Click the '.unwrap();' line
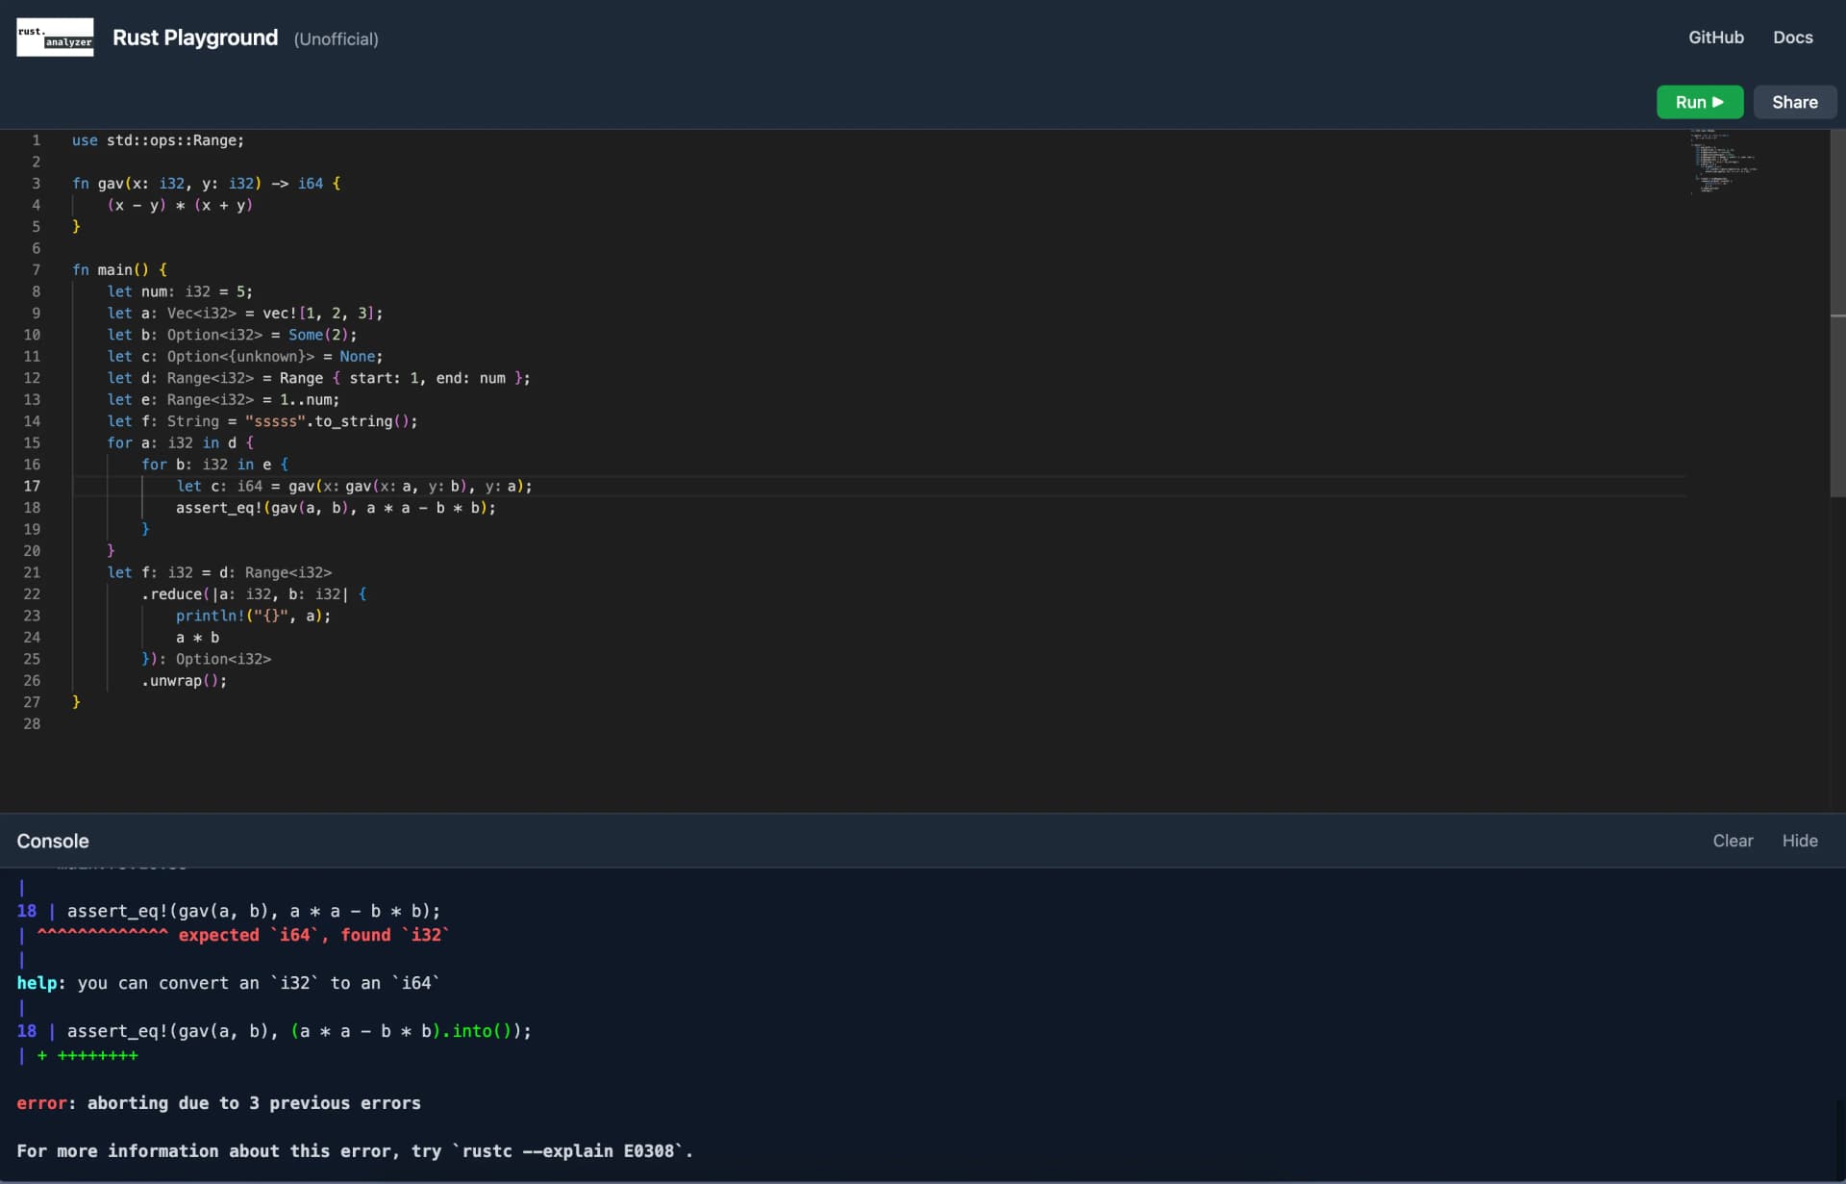Viewport: 1846px width, 1184px height. pos(184,681)
